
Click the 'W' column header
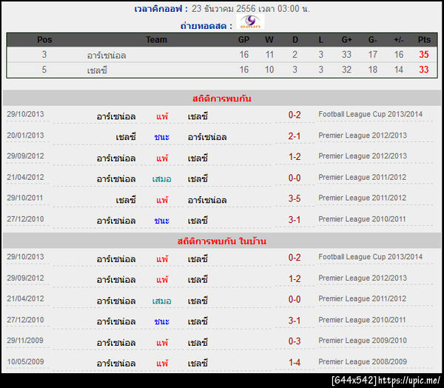(x=269, y=40)
